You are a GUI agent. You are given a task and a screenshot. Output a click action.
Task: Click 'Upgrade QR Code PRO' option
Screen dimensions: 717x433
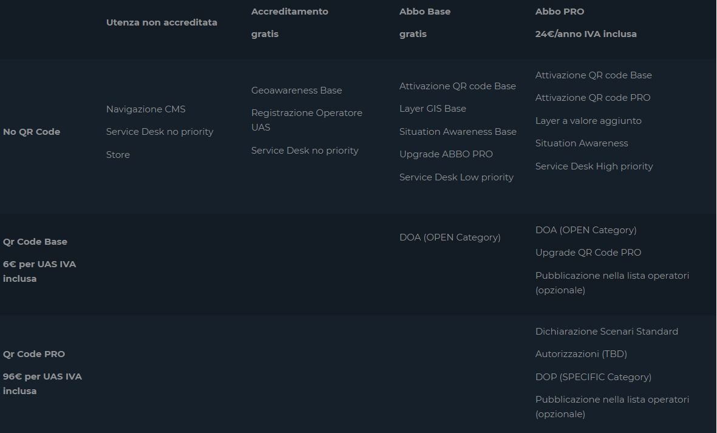point(588,253)
